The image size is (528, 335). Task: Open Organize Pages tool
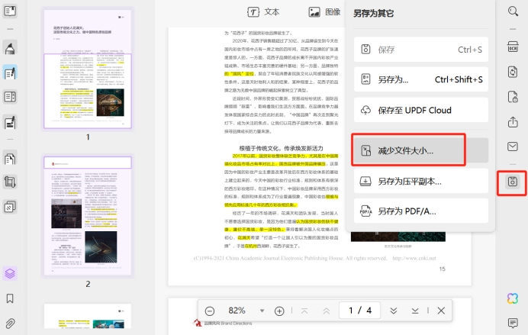10,158
